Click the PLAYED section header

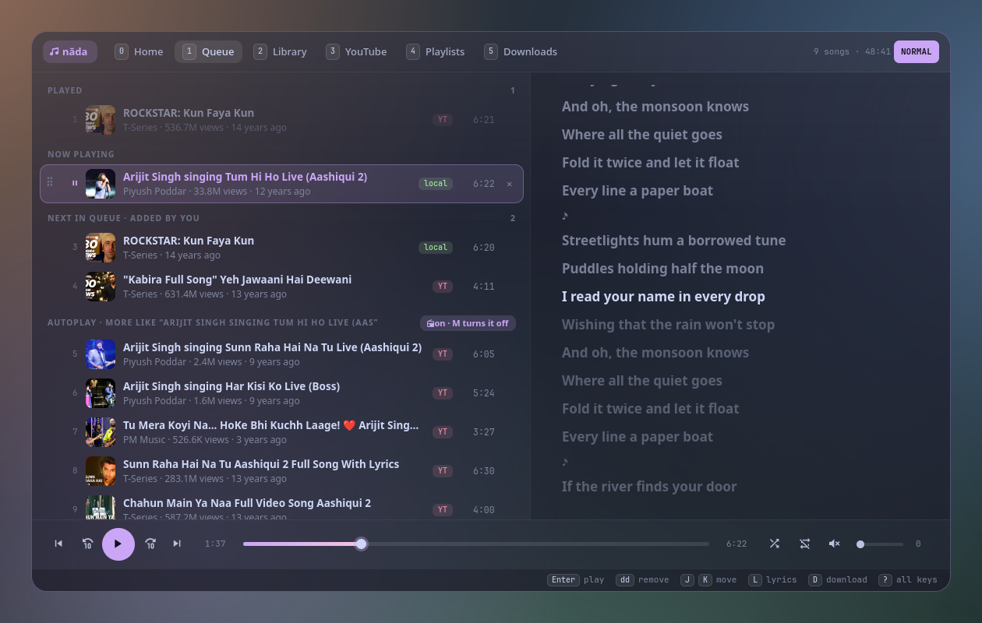pyautogui.click(x=65, y=90)
